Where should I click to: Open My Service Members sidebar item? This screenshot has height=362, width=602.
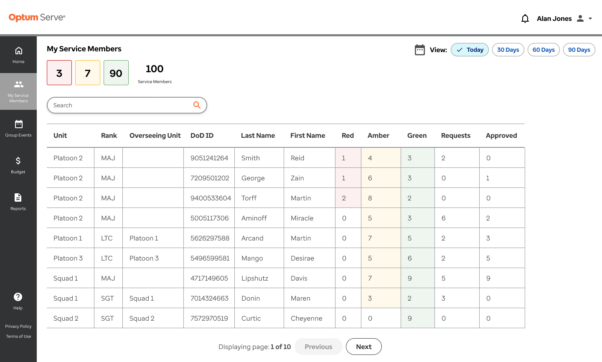click(18, 91)
